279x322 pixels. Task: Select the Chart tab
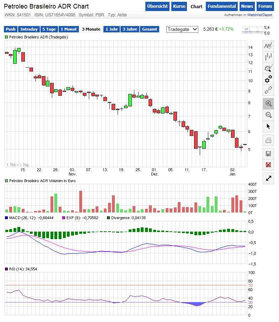click(196, 6)
